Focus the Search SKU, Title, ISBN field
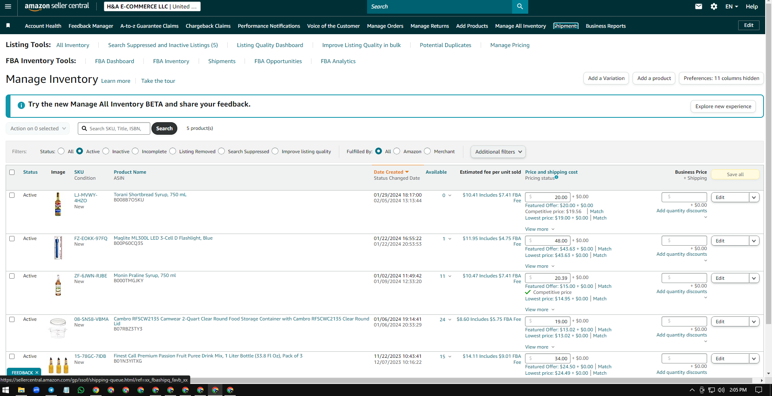 pyautogui.click(x=114, y=129)
